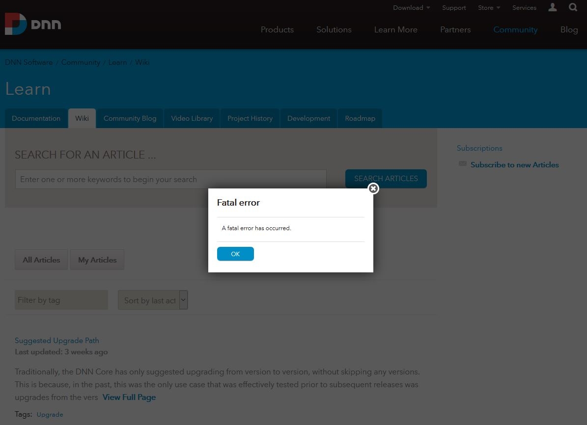Click the View Full Page link

pyautogui.click(x=129, y=398)
